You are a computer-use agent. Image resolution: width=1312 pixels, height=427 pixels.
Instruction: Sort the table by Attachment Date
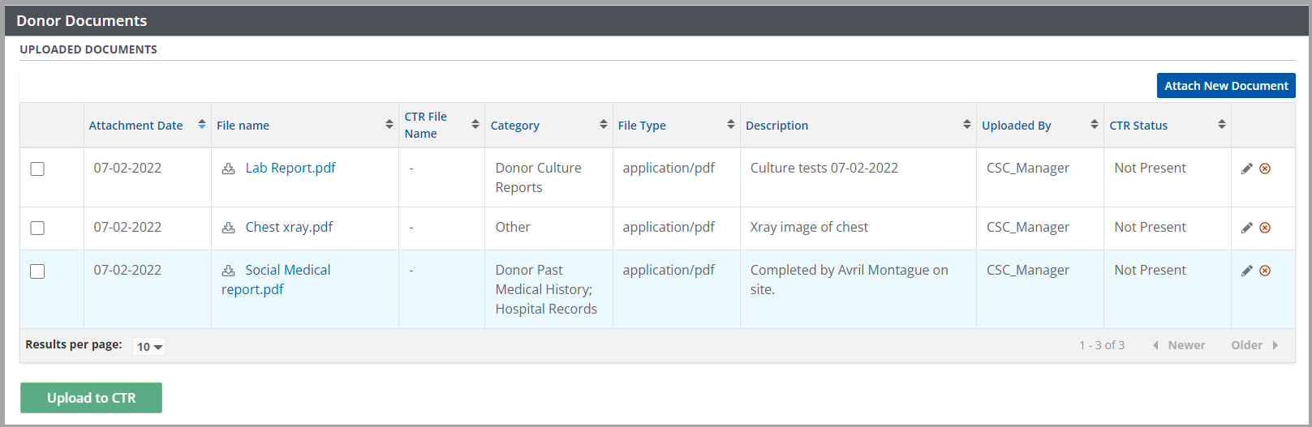point(136,126)
